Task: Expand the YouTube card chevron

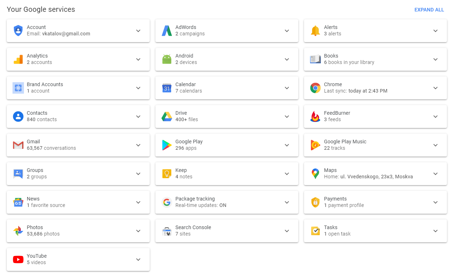Action: pyautogui.click(x=138, y=259)
